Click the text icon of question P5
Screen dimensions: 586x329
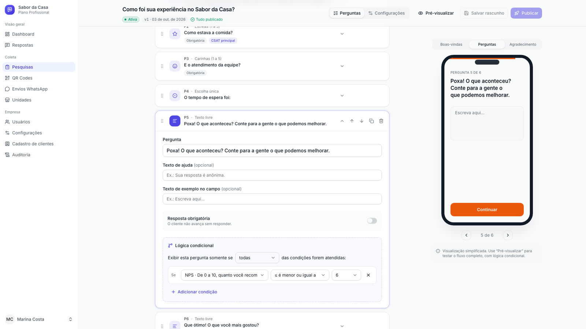(175, 121)
